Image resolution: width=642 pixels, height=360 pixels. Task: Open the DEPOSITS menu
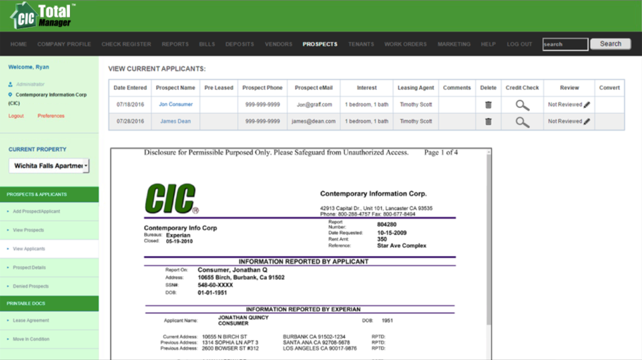coord(239,44)
